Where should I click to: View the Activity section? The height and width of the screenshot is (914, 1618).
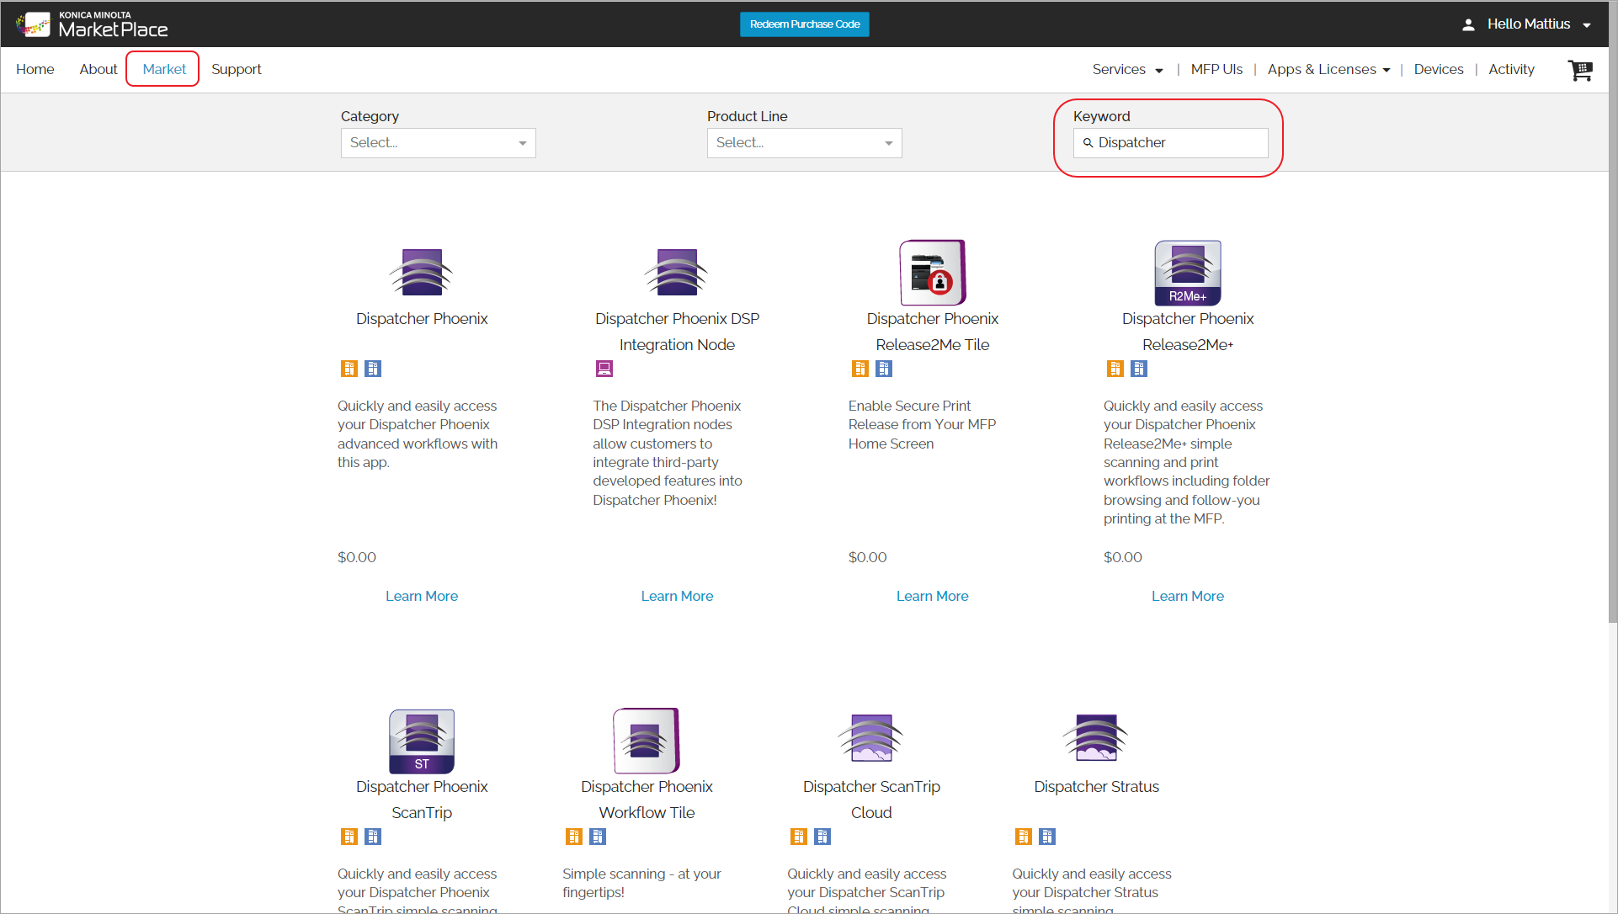pos(1511,70)
